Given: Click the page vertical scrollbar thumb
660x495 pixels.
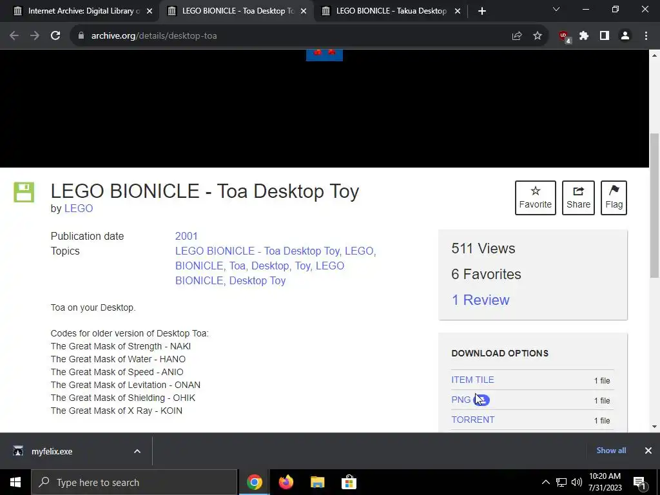Looking at the screenshot, I should [654, 206].
